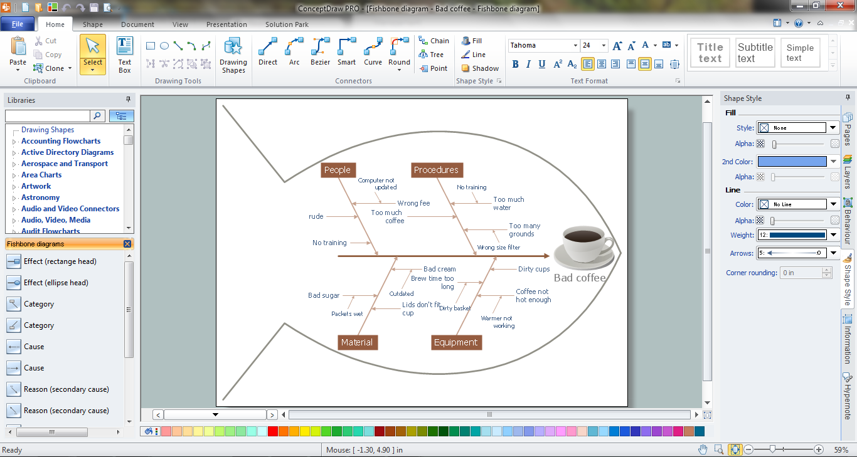Toggle Italic text formatting

click(x=528, y=64)
